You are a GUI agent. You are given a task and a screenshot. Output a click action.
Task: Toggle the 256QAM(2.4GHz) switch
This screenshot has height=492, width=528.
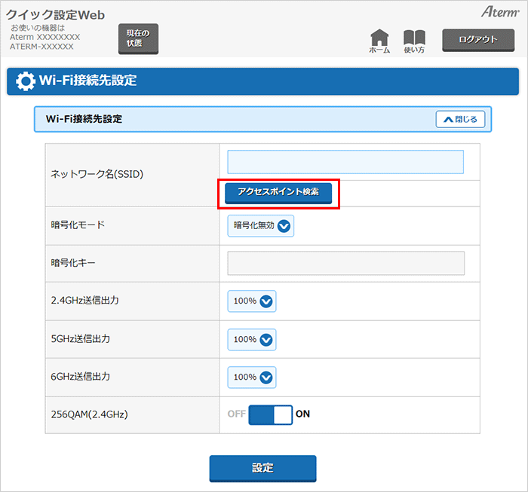pos(270,414)
